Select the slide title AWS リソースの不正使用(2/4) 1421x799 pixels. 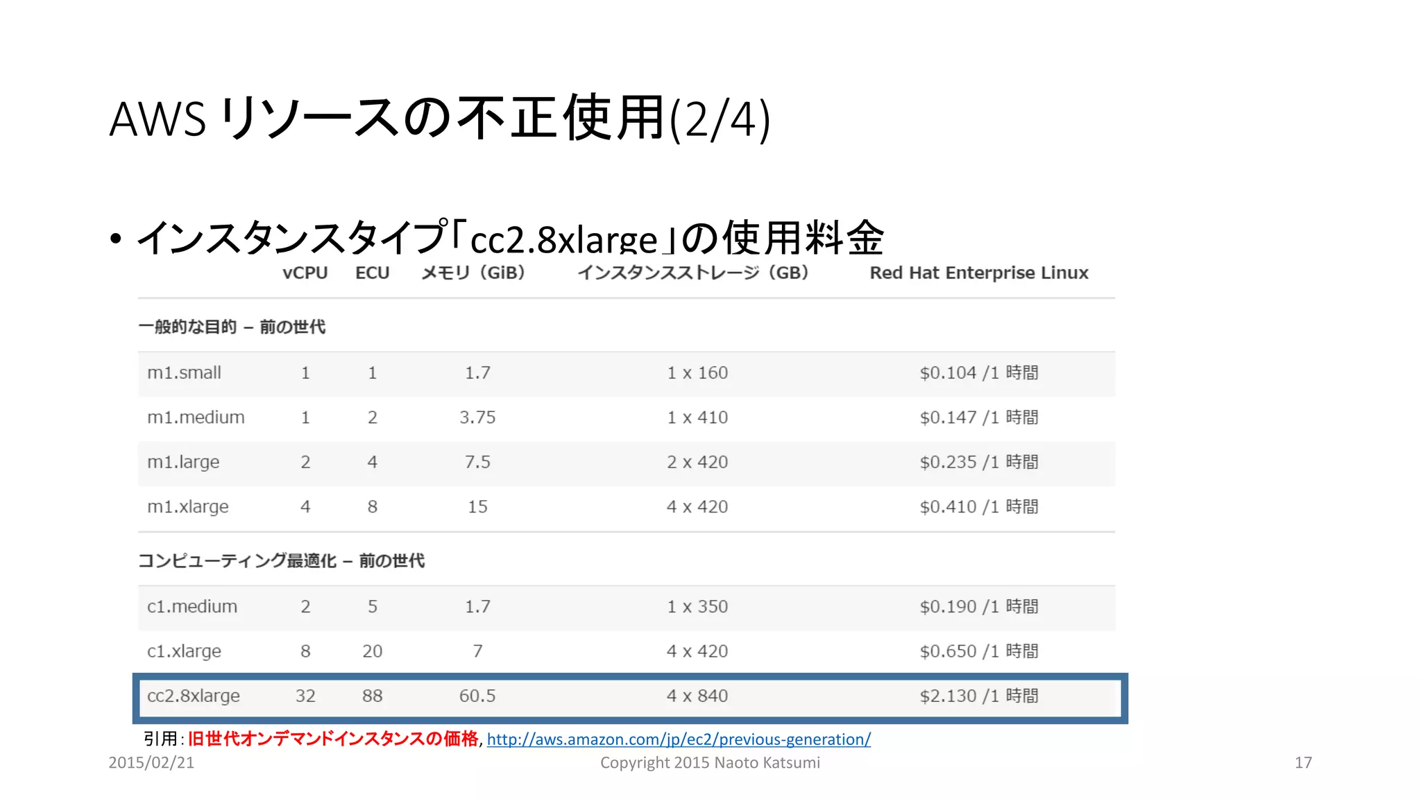pyautogui.click(x=440, y=119)
